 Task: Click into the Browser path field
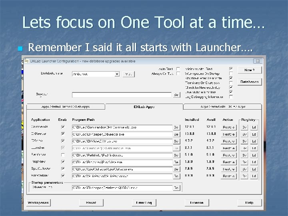[122, 95]
